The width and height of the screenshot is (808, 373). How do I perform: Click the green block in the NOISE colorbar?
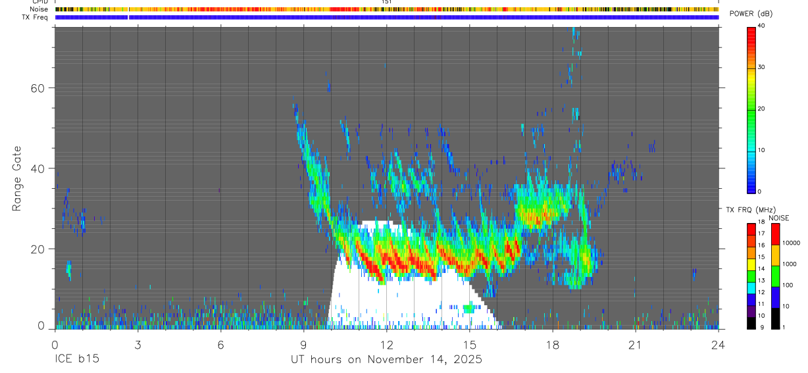tap(775, 276)
